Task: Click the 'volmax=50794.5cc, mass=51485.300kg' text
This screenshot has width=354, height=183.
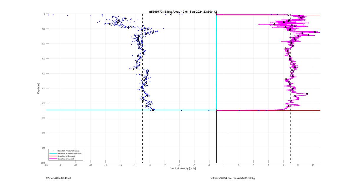Action: coord(232,178)
